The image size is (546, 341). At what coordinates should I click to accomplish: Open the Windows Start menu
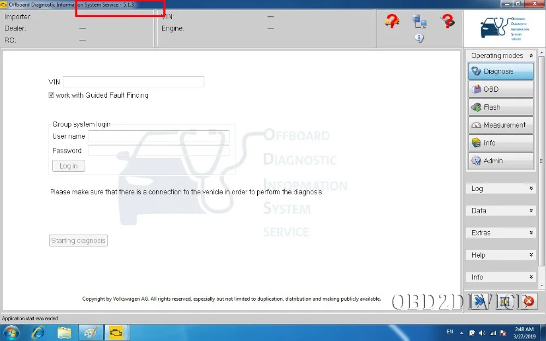pos(11,333)
